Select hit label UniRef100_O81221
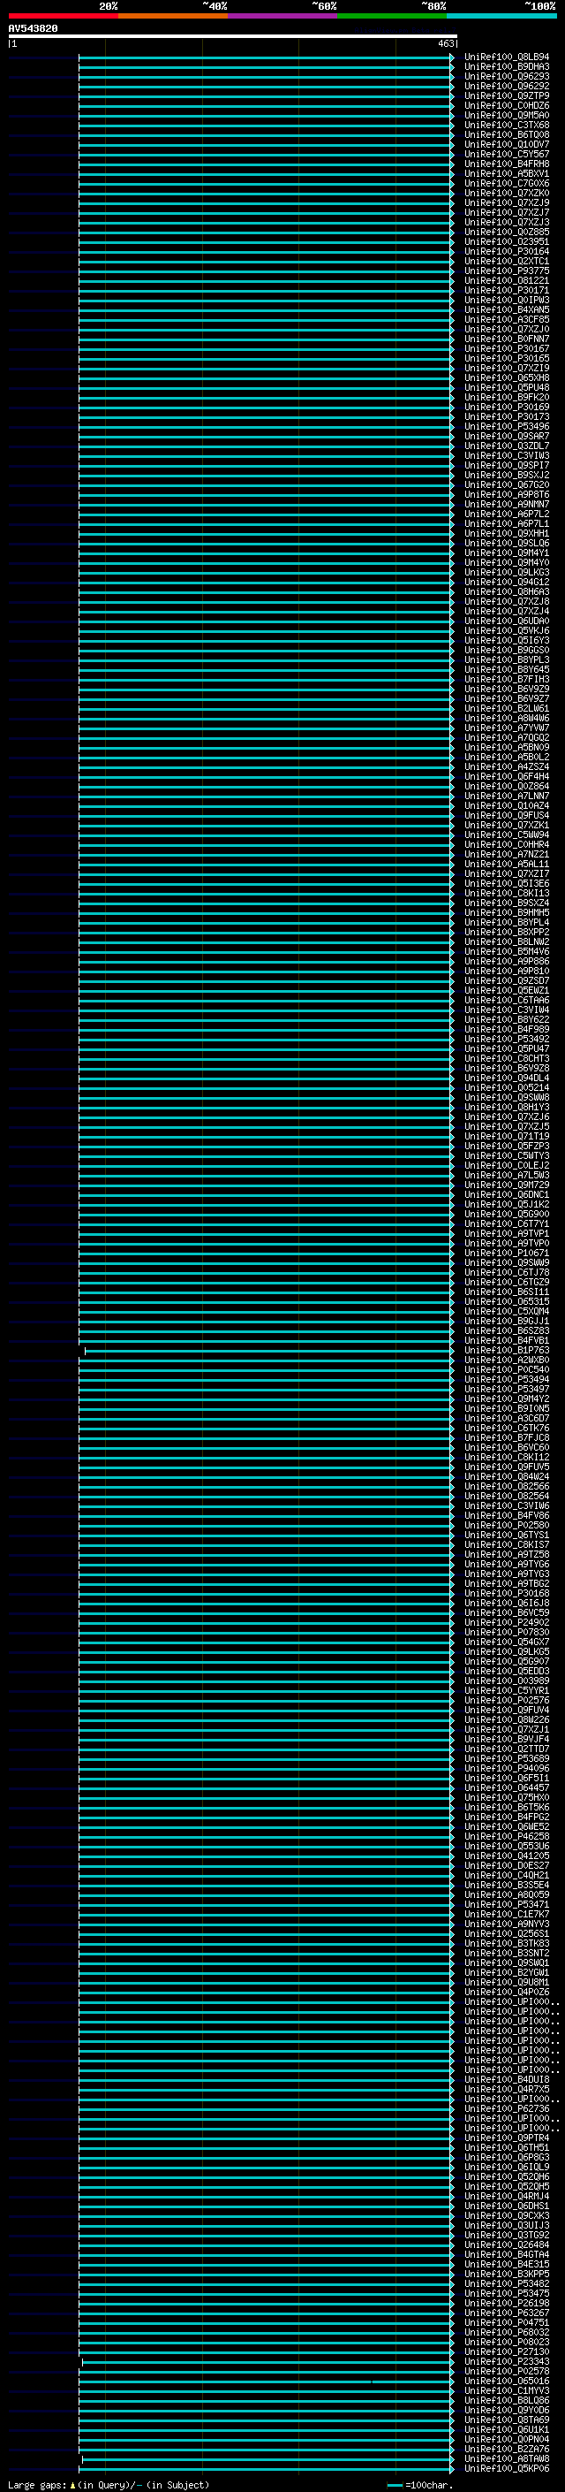The width and height of the screenshot is (565, 2492). pyautogui.click(x=506, y=280)
